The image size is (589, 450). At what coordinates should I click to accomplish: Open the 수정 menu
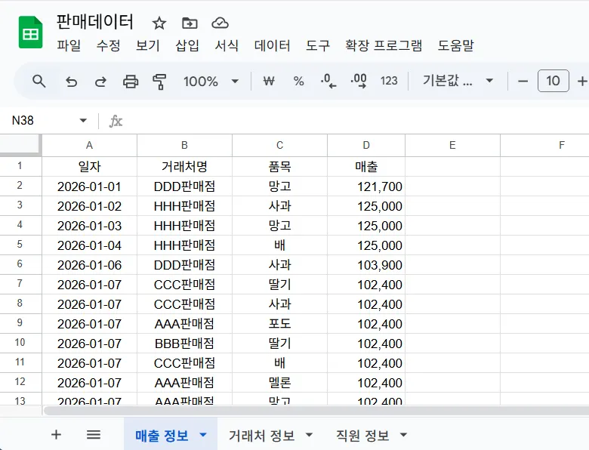click(108, 46)
